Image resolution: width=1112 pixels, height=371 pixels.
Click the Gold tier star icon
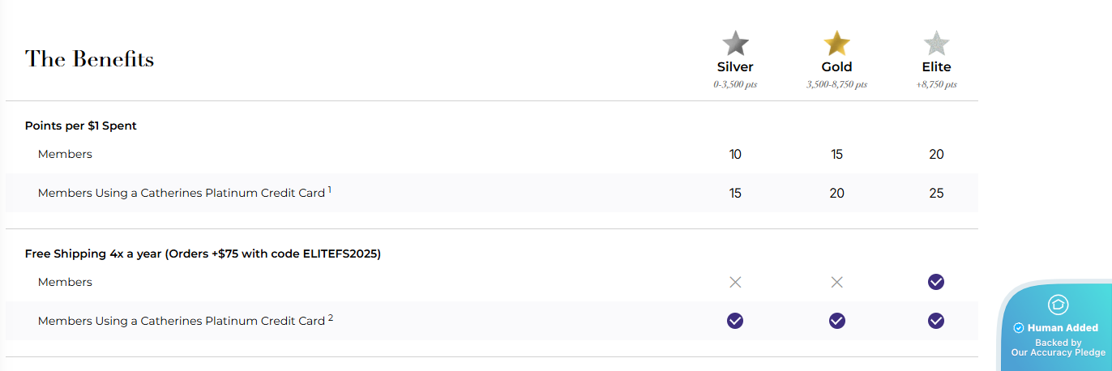[x=836, y=43]
